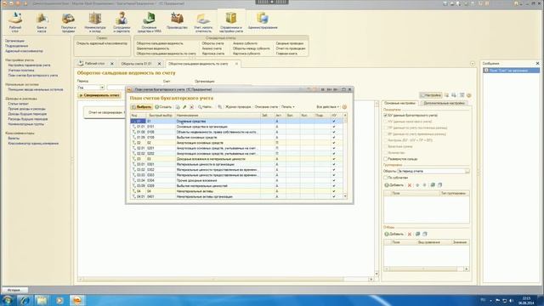Screen dimensions: 544x306
Task: Open the Справочники и настройки учета section
Action: point(231,21)
